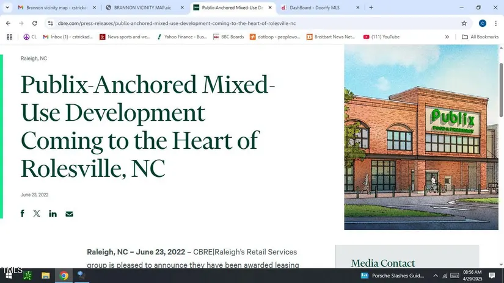This screenshot has width=504, height=283.
Task: Open News sports and weather bookmark
Action: 125,37
